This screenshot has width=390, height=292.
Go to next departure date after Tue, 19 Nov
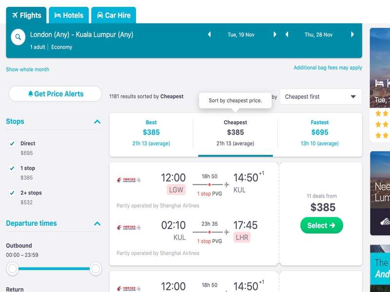275,35
